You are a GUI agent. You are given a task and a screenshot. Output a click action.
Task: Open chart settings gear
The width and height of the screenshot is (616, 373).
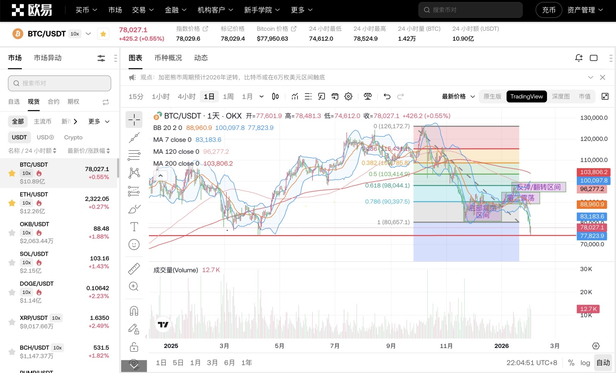click(348, 97)
